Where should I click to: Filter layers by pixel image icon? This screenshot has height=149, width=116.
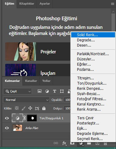tap(40, 91)
